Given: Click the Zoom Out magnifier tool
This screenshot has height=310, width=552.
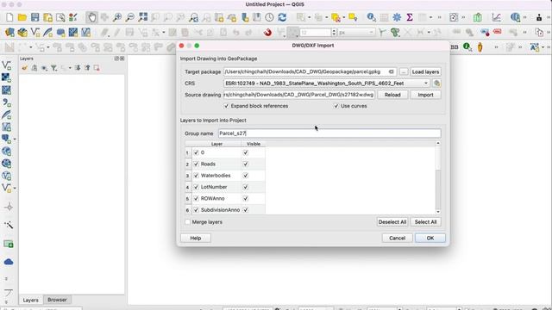Looking at the screenshot, I should [130, 17].
